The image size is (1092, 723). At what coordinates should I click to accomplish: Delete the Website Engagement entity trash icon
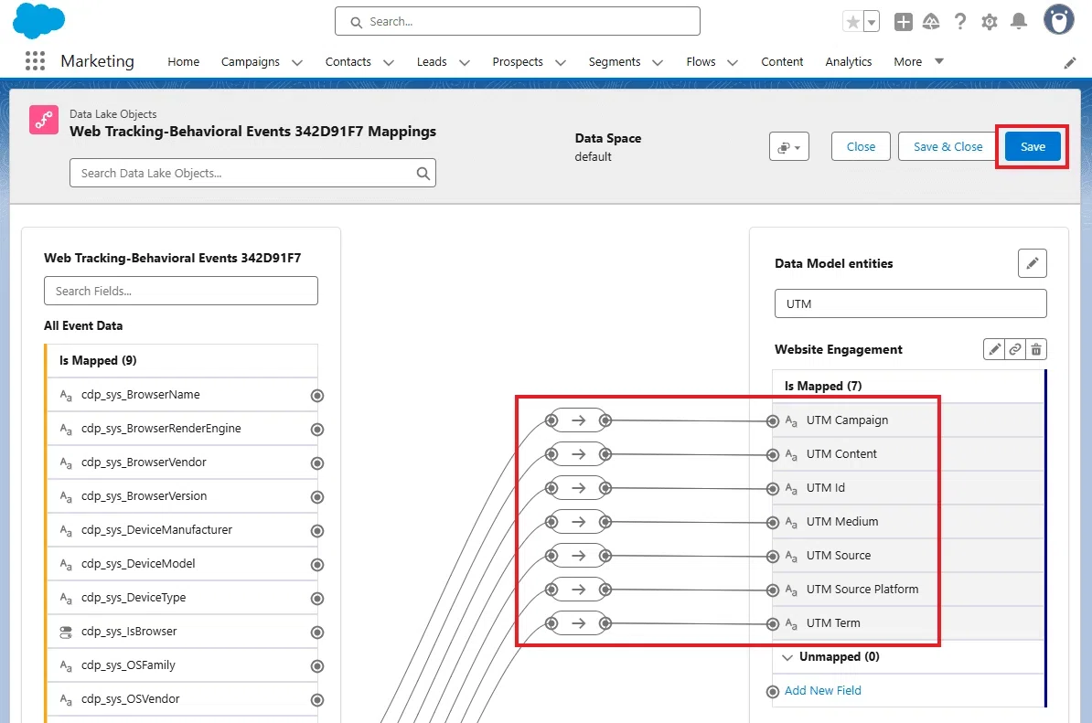click(1036, 349)
